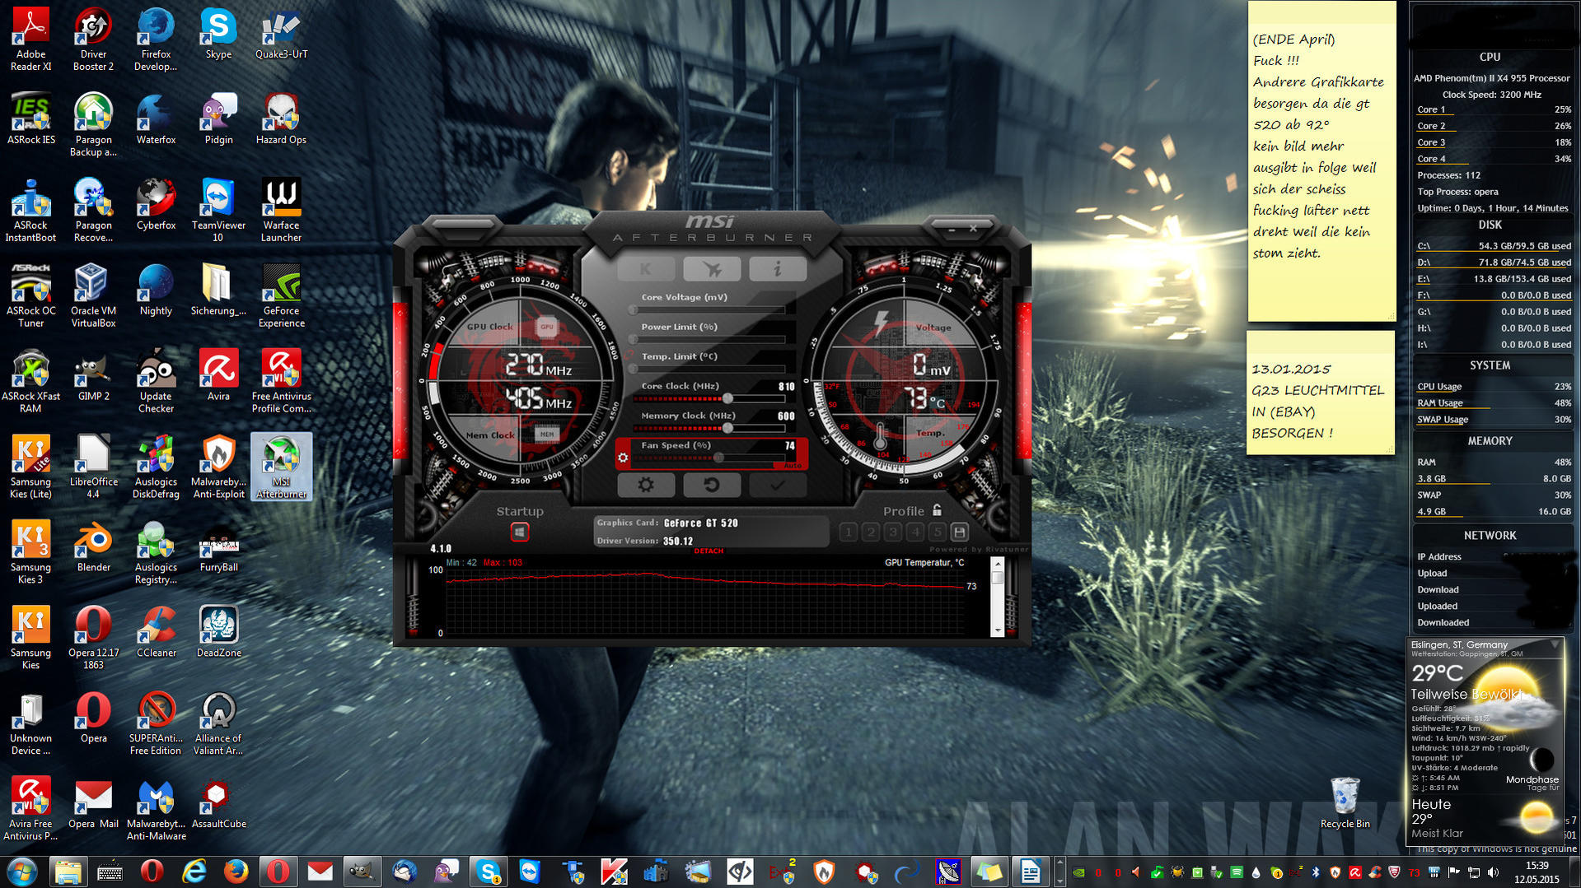Screen dimensions: 1581x888
Task: Toggle fan speed Auto mode
Action: click(x=793, y=466)
